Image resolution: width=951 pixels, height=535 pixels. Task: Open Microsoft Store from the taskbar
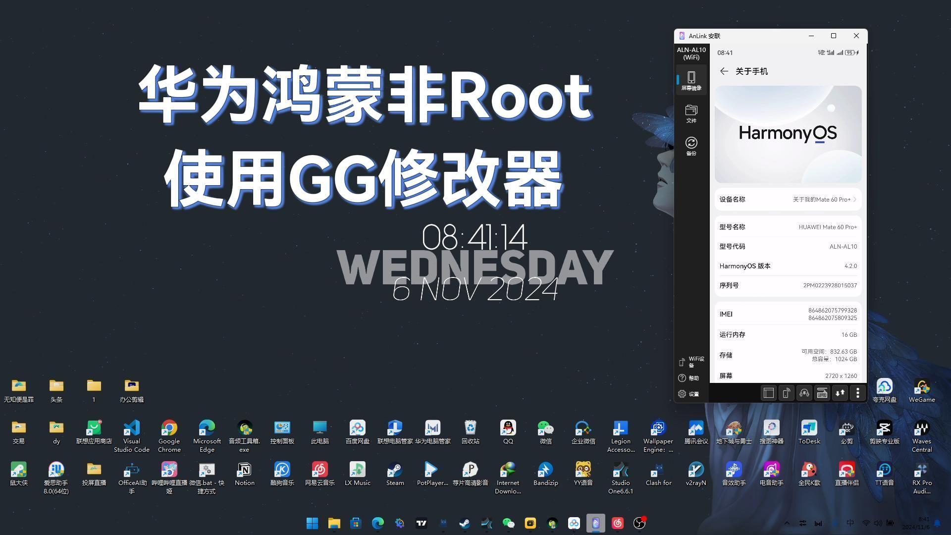[x=356, y=523]
